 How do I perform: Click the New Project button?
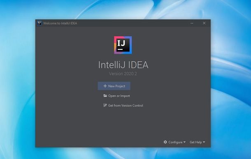pos(114,86)
